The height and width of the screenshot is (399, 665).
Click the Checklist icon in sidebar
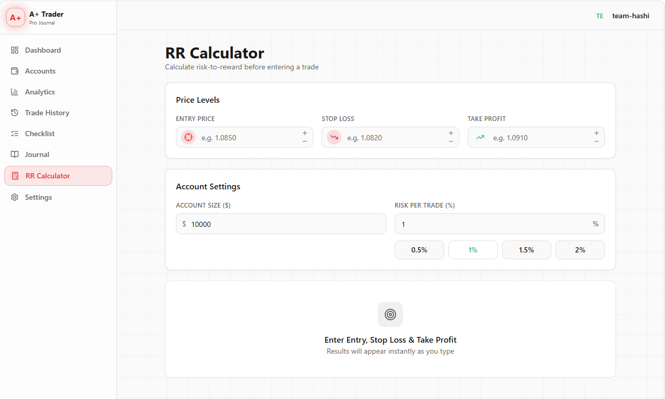tap(15, 134)
